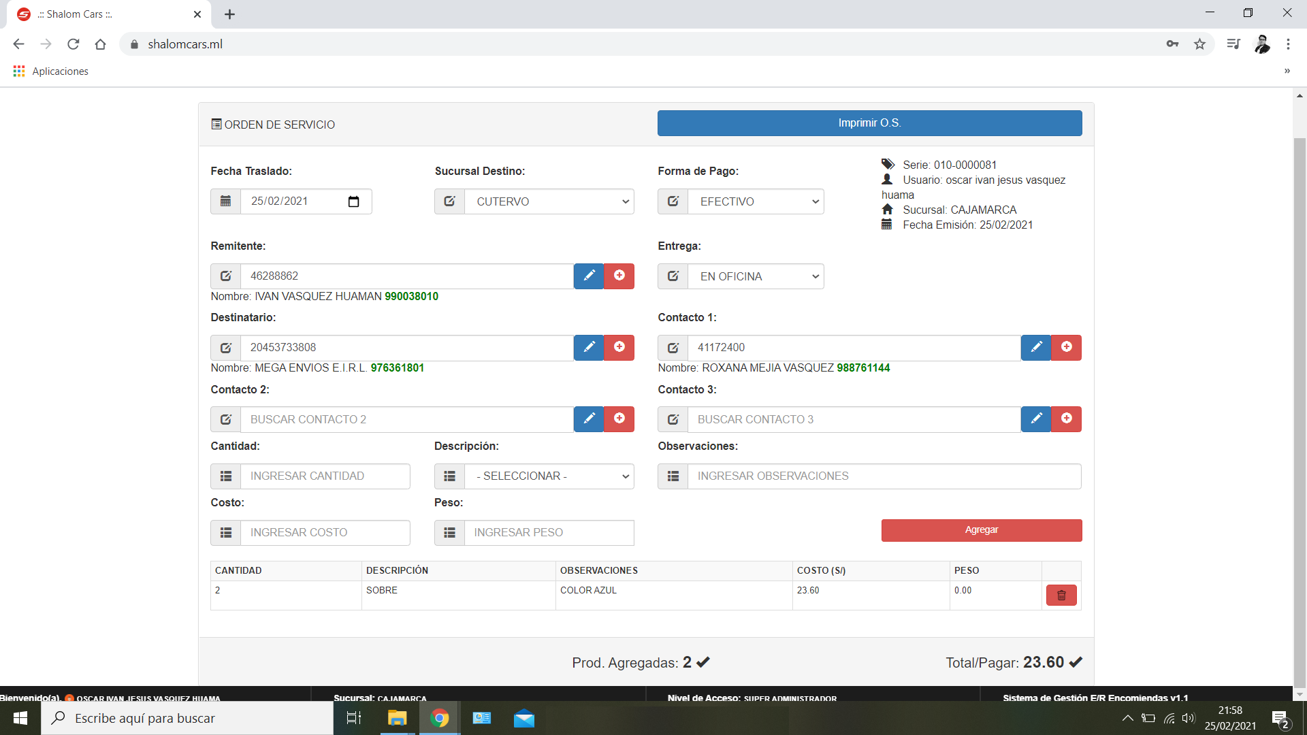Click the pencil edit icon for Contacto 1
Image resolution: width=1307 pixels, height=735 pixels.
tap(1036, 347)
